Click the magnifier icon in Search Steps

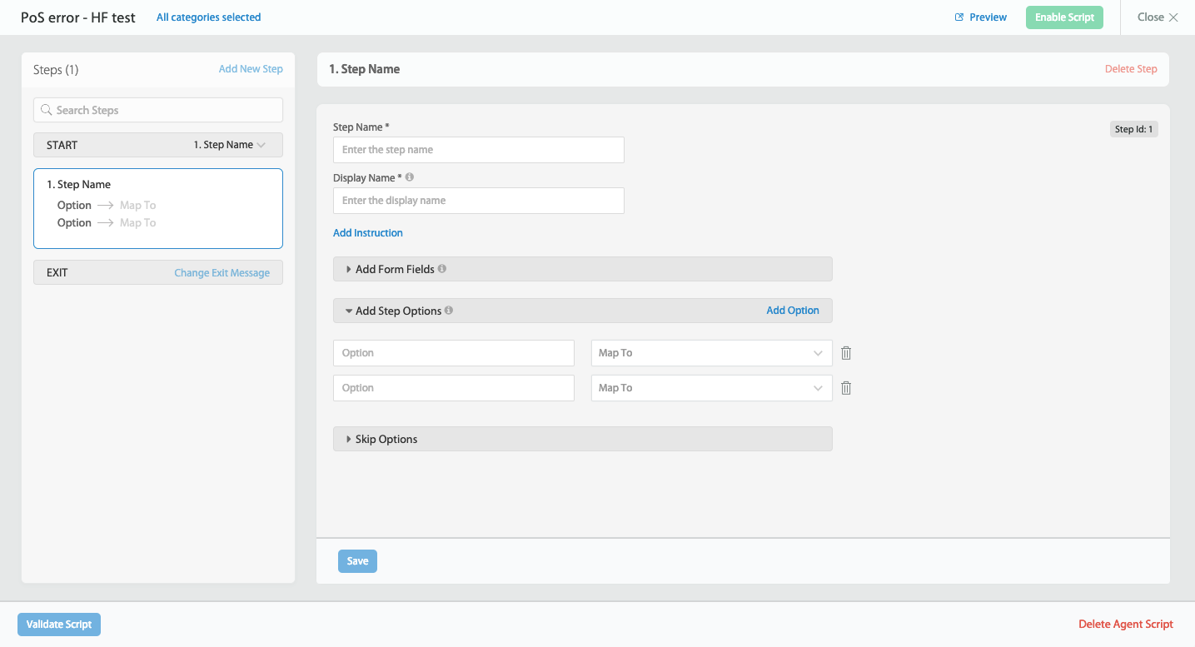pos(46,109)
